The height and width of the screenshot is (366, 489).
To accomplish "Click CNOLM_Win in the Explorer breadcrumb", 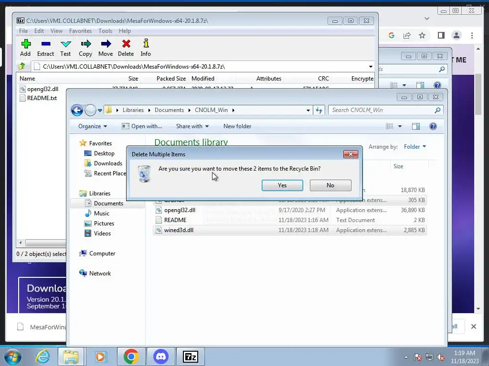I will [211, 110].
